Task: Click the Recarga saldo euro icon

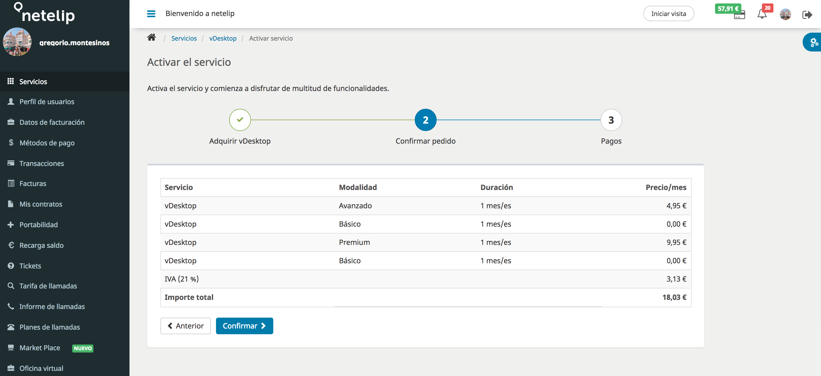Action: pyautogui.click(x=11, y=245)
